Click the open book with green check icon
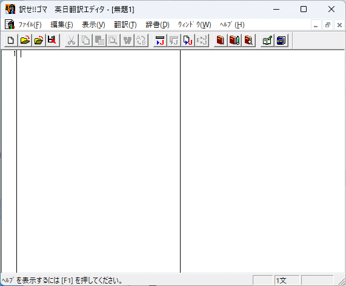 [267, 41]
